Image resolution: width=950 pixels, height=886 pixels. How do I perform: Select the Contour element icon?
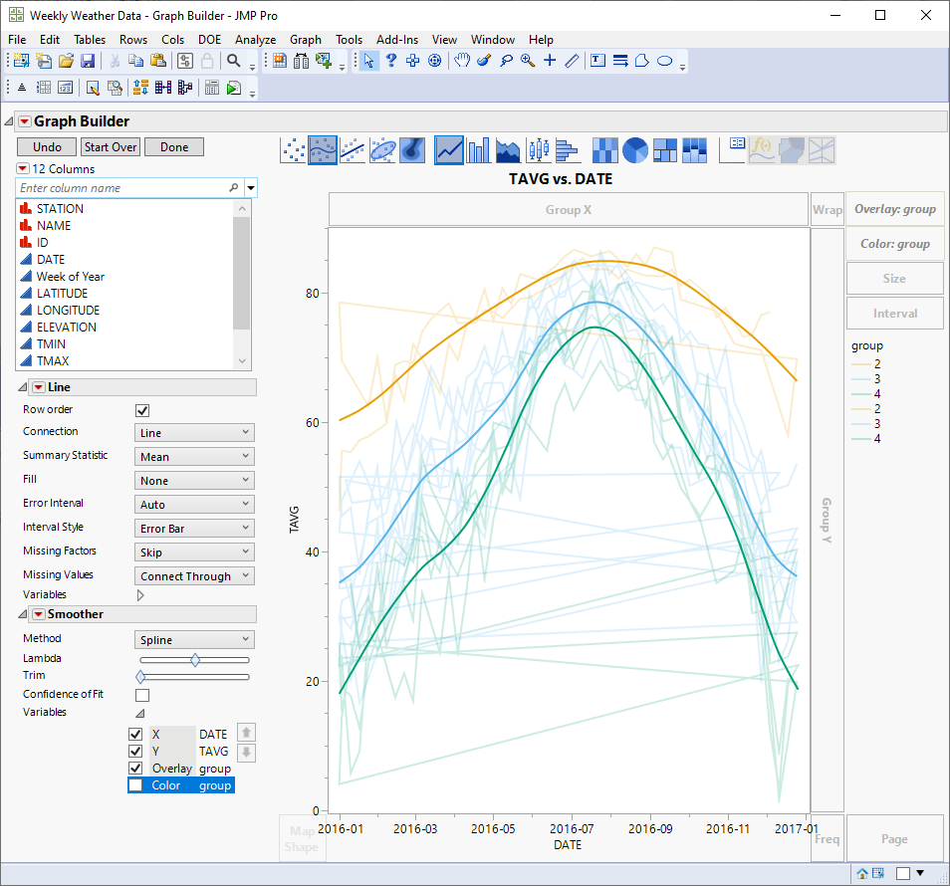[413, 150]
